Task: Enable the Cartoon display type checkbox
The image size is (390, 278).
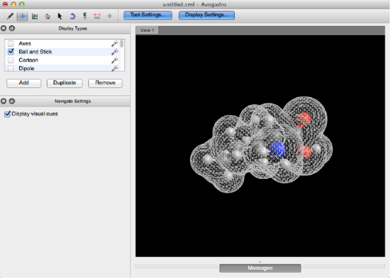Action: click(x=11, y=60)
